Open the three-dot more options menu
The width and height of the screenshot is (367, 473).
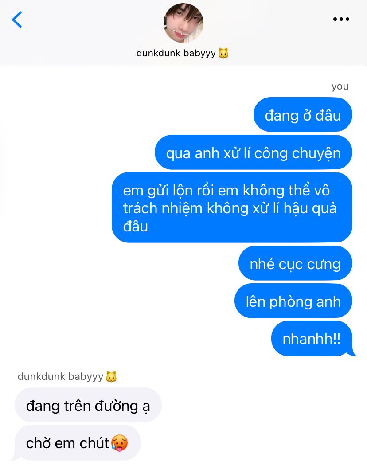(341, 19)
